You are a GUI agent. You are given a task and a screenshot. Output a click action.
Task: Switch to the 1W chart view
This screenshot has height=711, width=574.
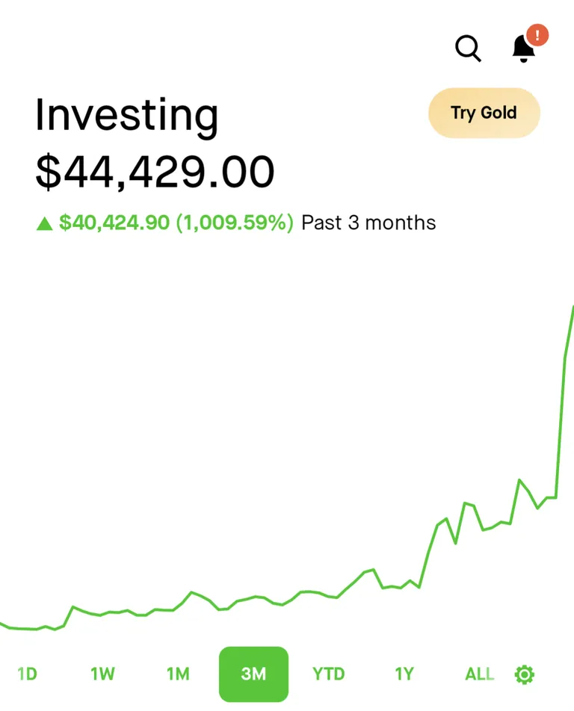[102, 674]
